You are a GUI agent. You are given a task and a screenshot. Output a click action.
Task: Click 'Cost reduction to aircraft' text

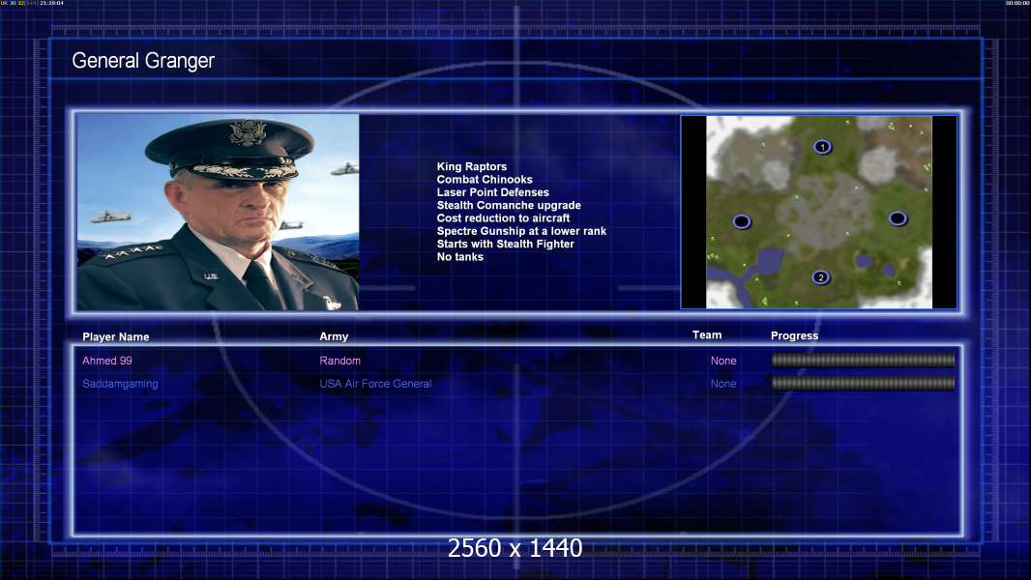coord(503,218)
